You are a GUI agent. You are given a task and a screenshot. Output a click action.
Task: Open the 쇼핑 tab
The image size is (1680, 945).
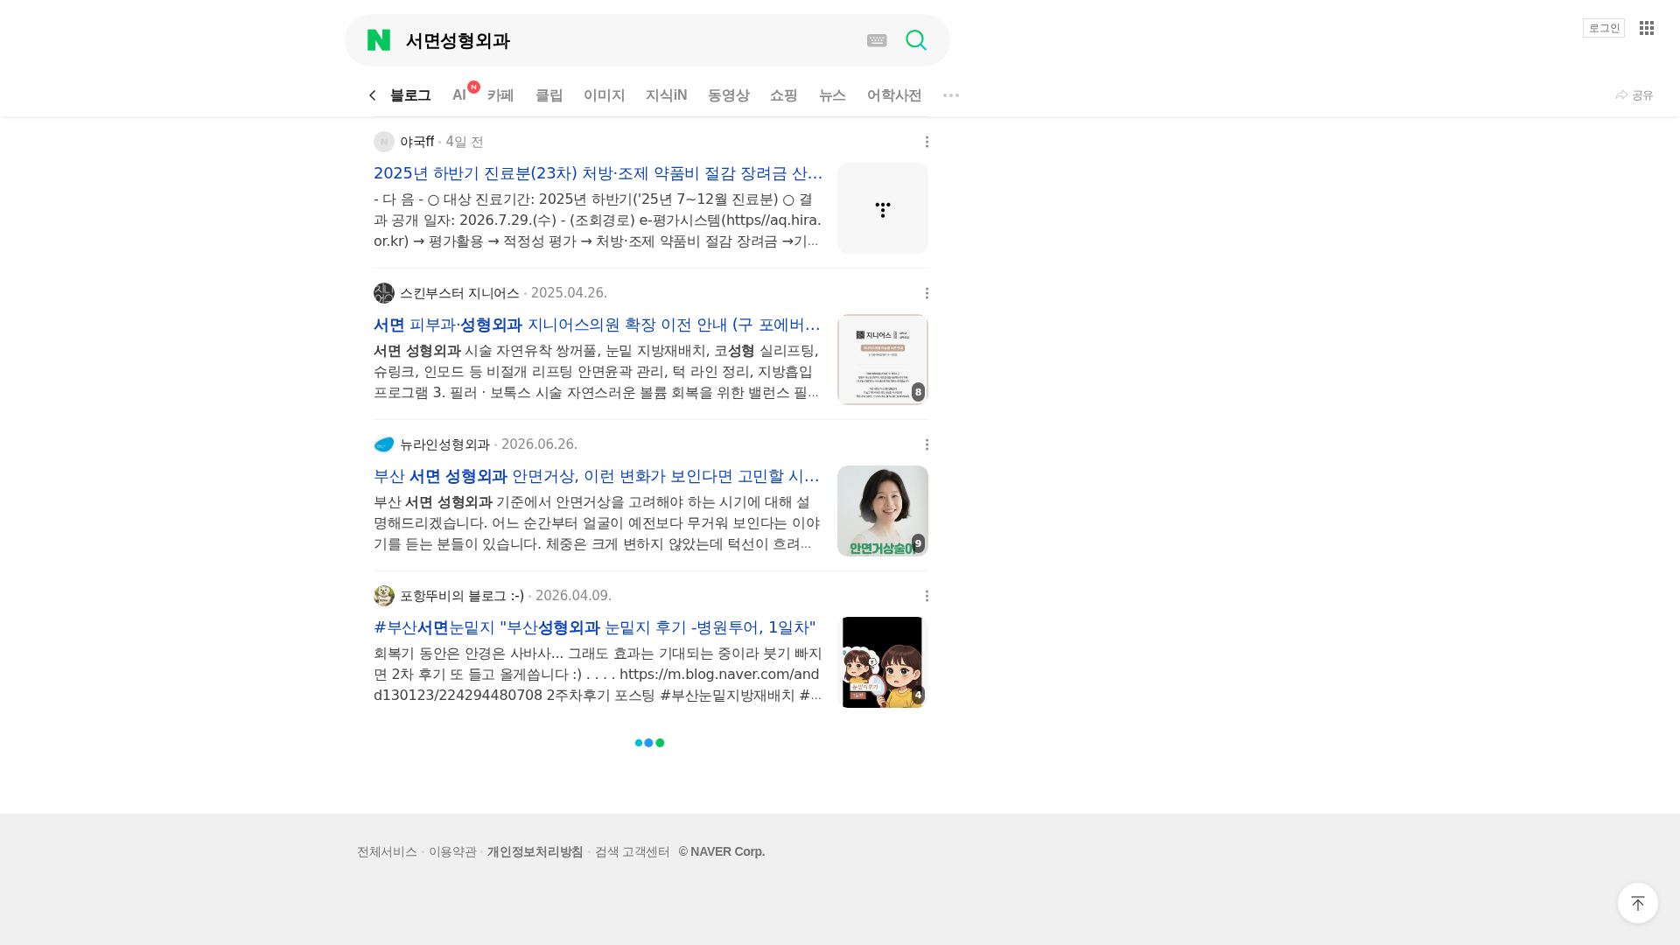coord(784,95)
